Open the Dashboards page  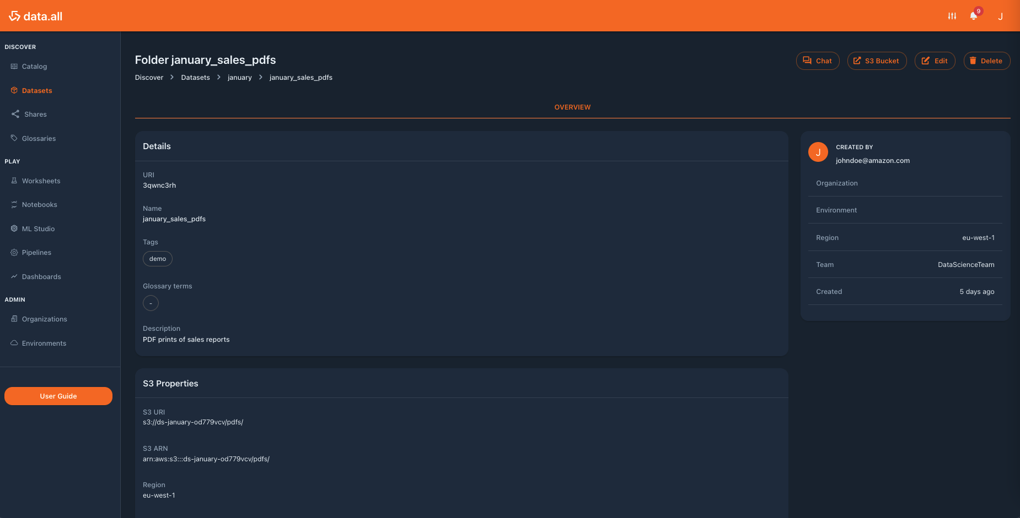click(41, 276)
